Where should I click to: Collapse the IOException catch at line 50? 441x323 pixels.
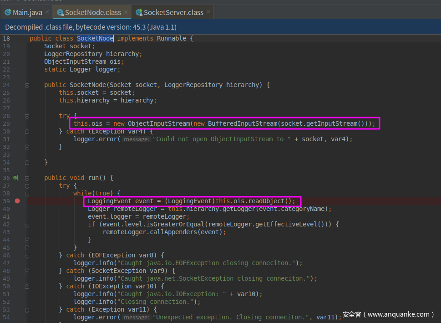pyautogui.click(x=27, y=287)
